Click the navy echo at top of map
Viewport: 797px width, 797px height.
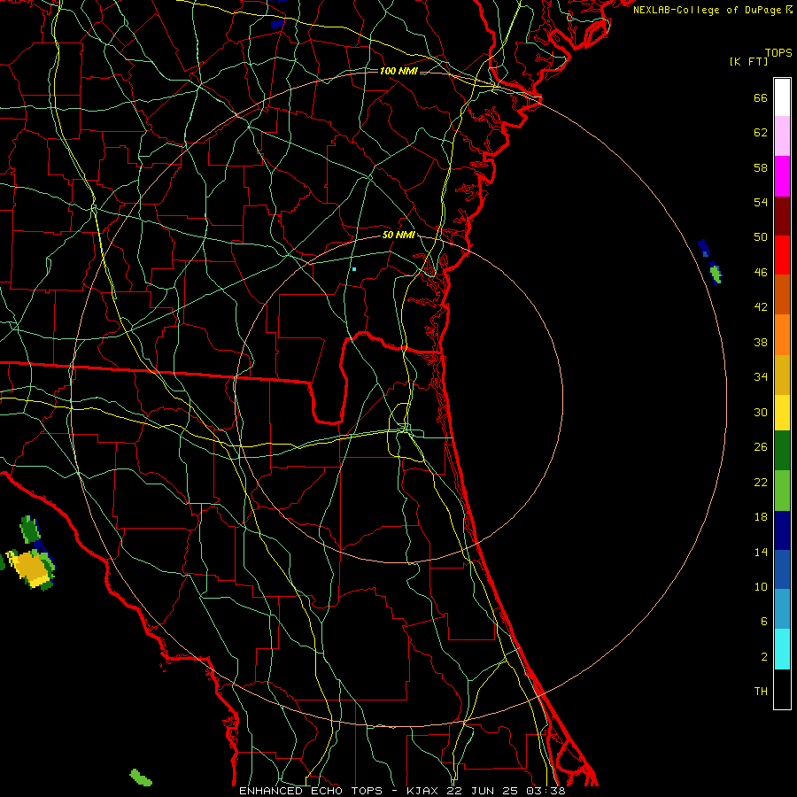[277, 23]
